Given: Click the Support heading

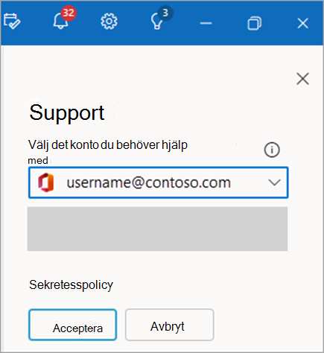Looking at the screenshot, I should pyautogui.click(x=67, y=113).
